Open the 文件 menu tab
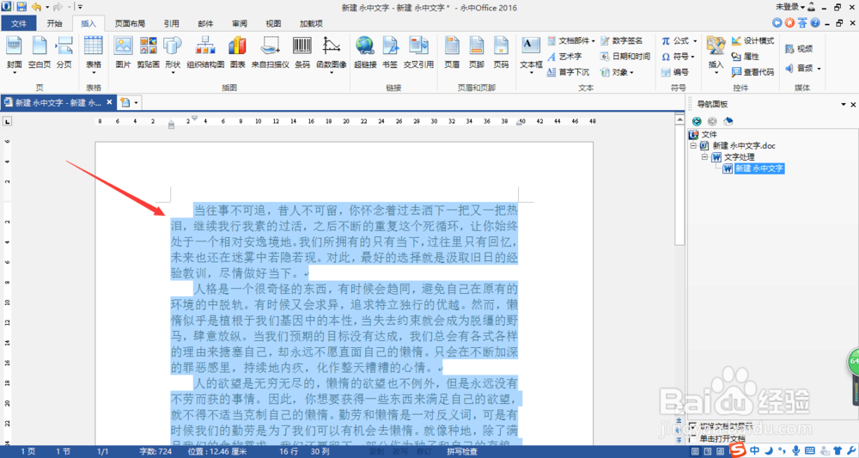This screenshot has height=458, width=859. (x=19, y=23)
